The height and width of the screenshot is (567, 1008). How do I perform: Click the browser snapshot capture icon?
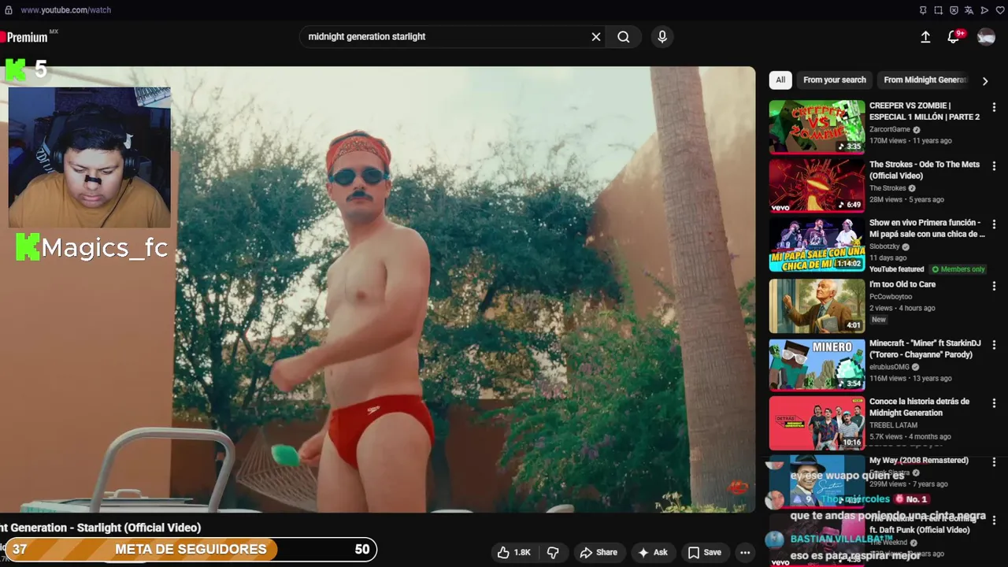point(939,10)
